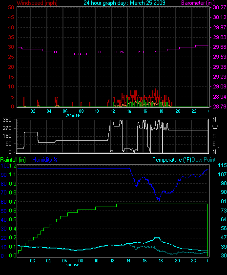Click hour 14 below the rainfall chart
This screenshot has width=227, height=275.
[128, 261]
